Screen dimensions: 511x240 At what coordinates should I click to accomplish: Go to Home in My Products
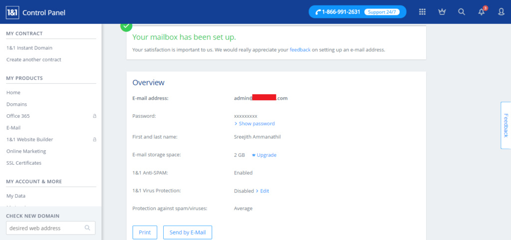(13, 92)
